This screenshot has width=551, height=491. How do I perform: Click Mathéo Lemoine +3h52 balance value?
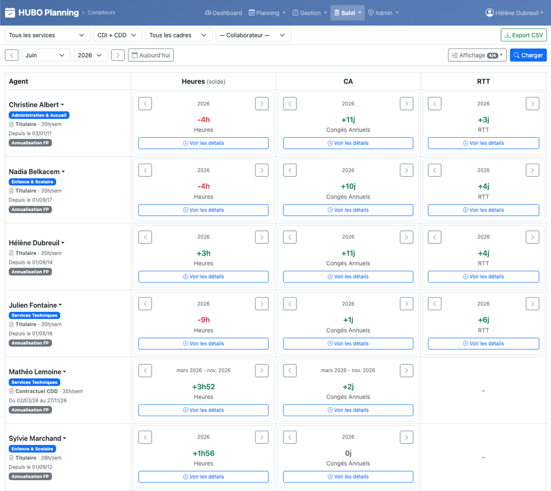tap(203, 387)
